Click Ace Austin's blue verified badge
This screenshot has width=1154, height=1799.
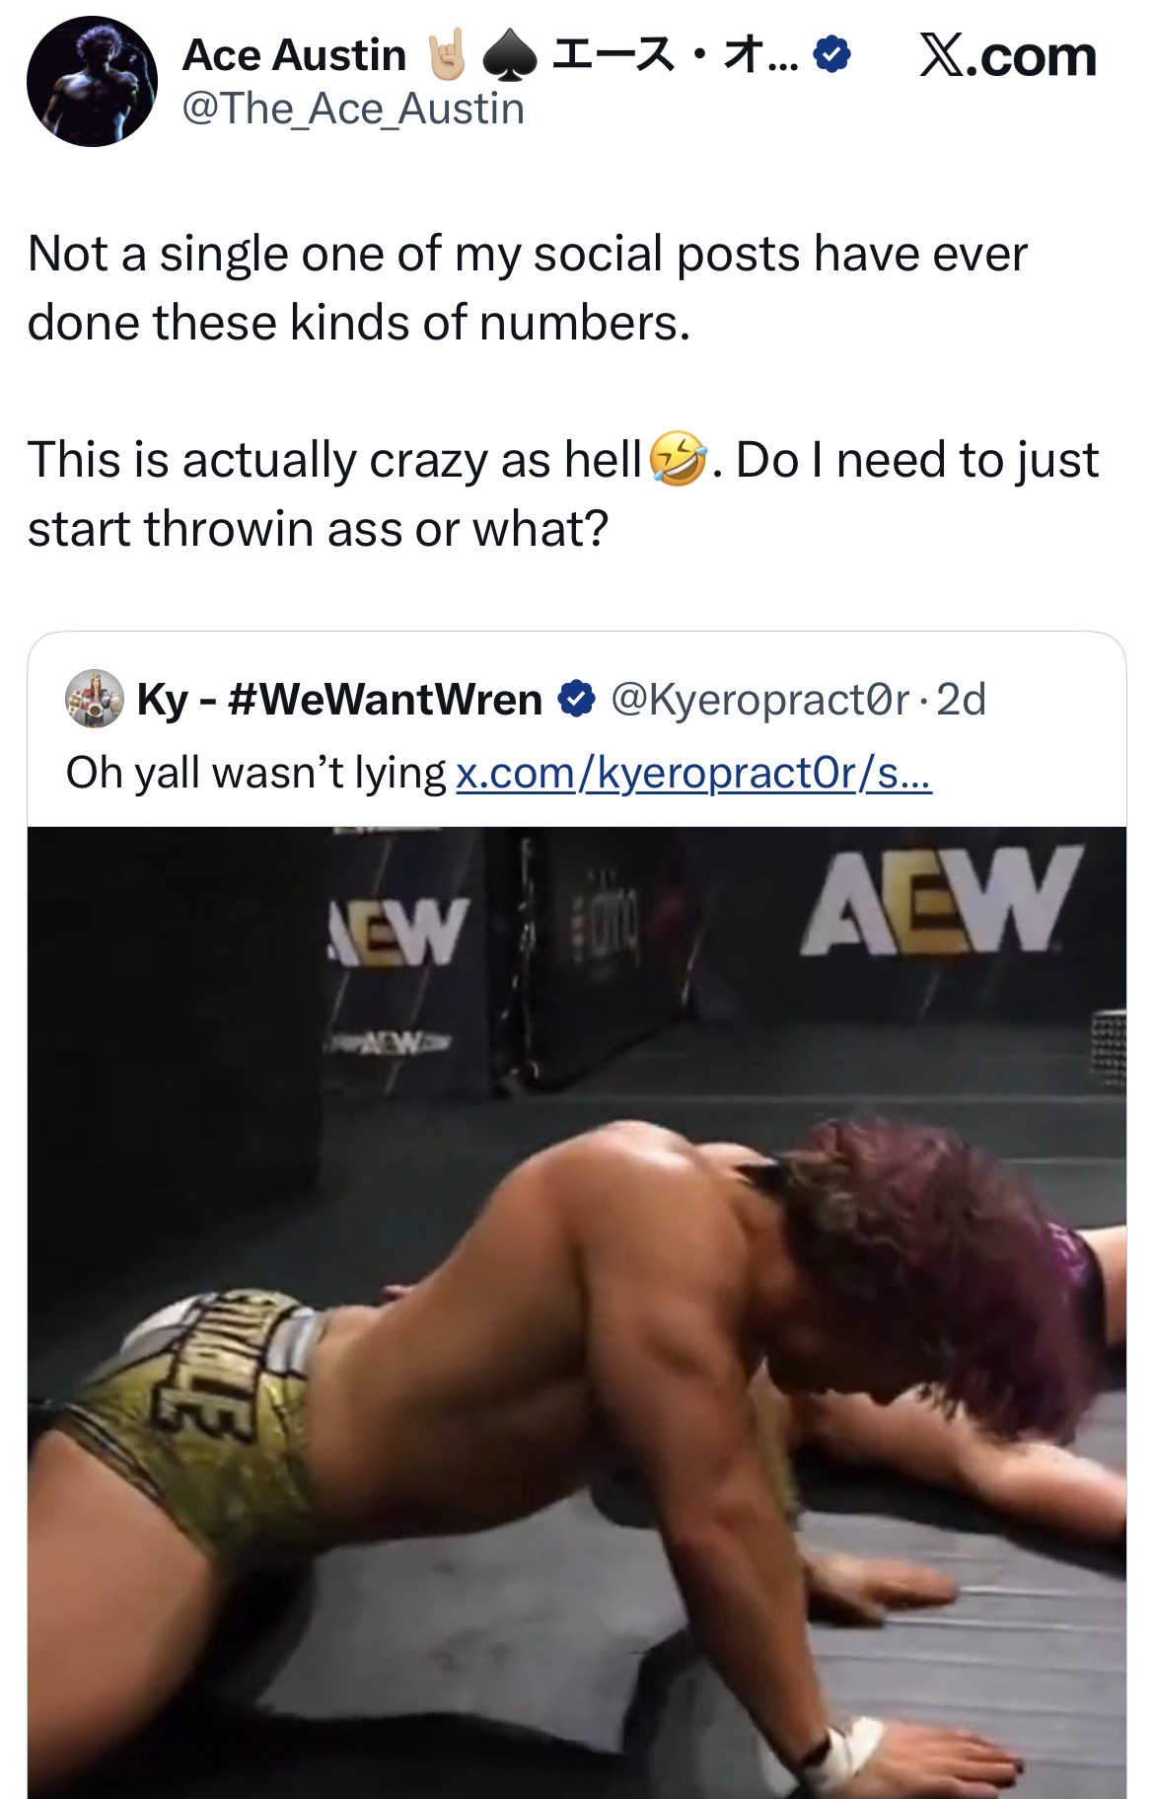coord(831,55)
